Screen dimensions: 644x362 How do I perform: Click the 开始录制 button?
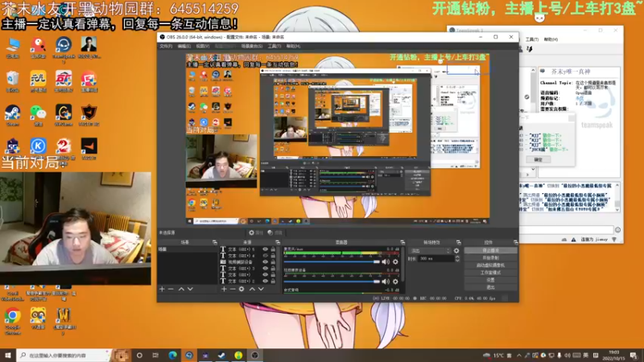(490, 257)
